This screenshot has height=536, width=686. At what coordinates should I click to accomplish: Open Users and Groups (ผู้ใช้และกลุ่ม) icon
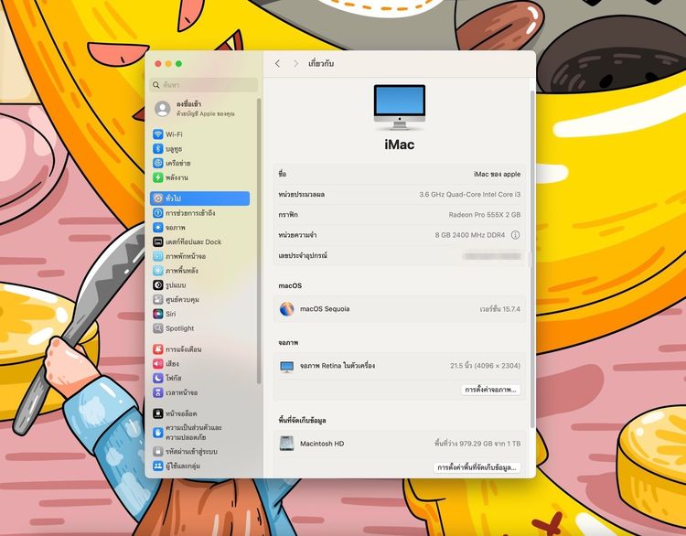158,466
